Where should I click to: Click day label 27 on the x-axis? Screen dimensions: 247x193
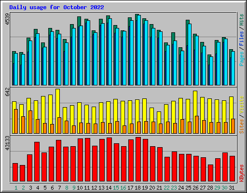click(203, 188)
